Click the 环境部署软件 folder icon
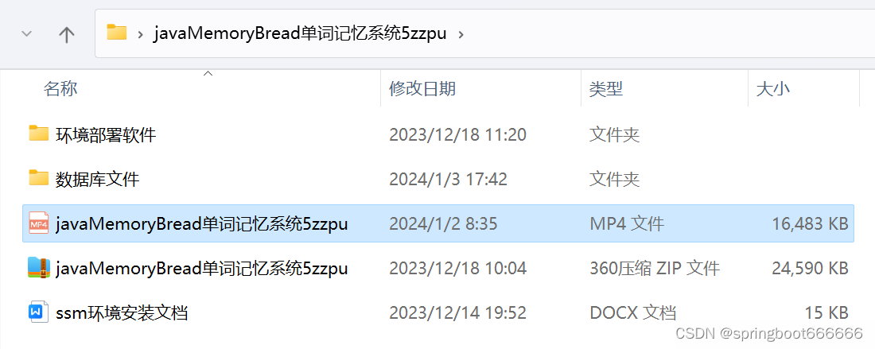875x349 pixels. (38, 134)
